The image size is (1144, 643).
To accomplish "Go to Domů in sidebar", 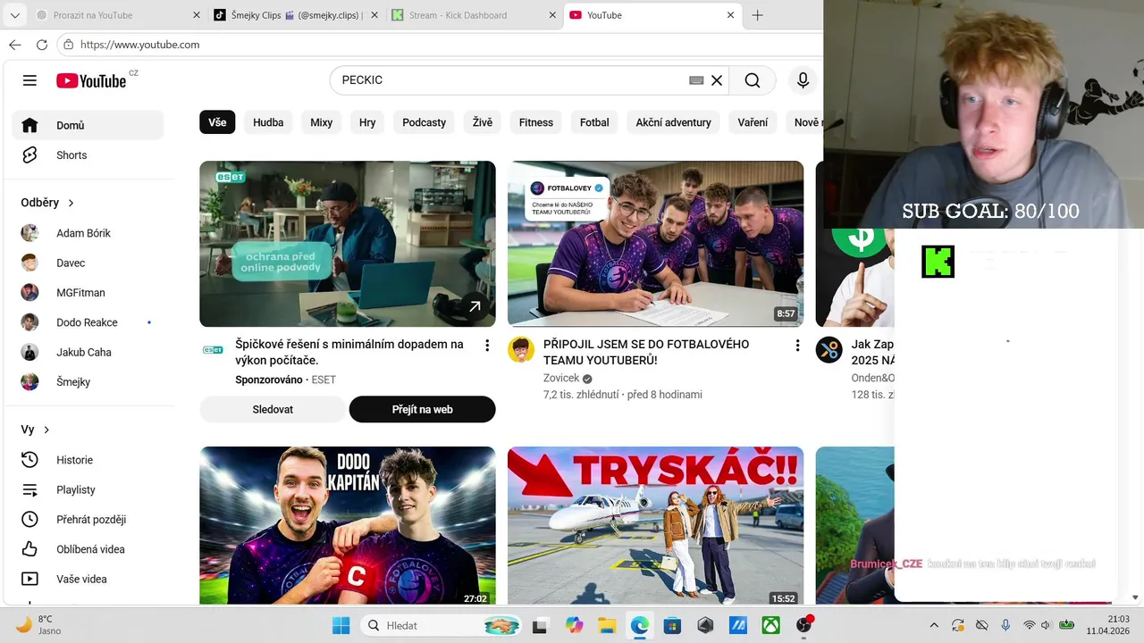I will [88, 125].
